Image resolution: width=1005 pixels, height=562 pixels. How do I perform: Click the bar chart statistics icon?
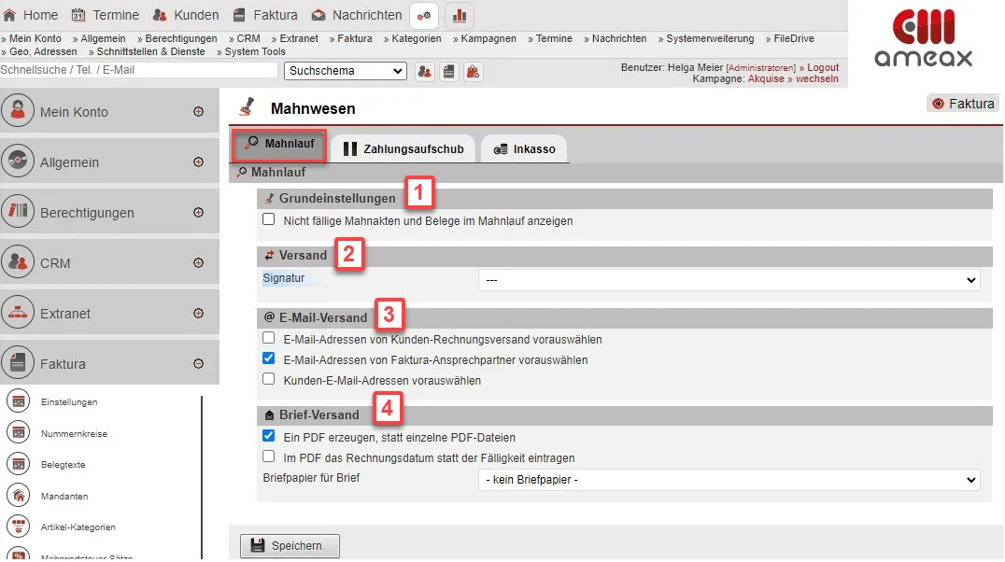[x=460, y=15]
